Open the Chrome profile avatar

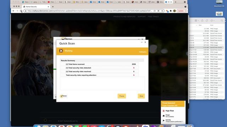click(x=175, y=11)
